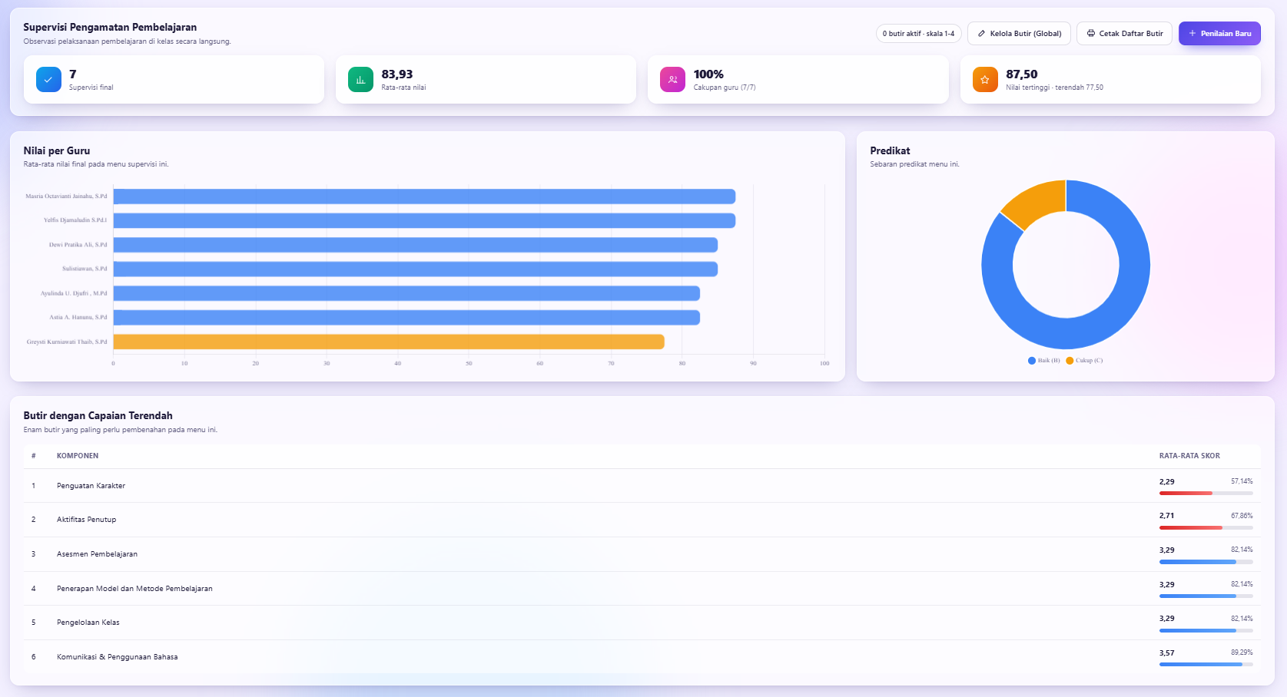Click the green bar chart icon for Rata-rata nilai

(x=360, y=79)
